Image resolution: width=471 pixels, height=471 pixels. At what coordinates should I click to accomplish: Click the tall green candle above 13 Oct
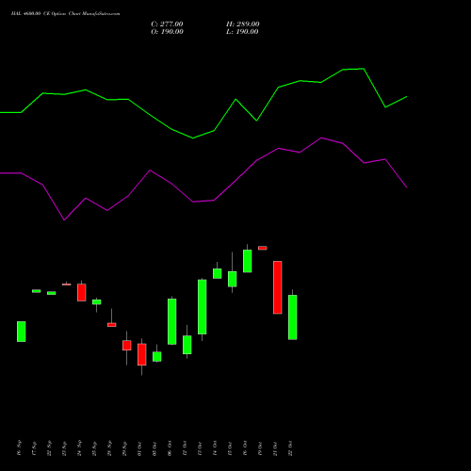[x=203, y=307]
